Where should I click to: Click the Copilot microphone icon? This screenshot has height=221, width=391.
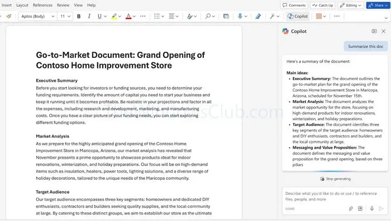pyautogui.click(x=372, y=209)
